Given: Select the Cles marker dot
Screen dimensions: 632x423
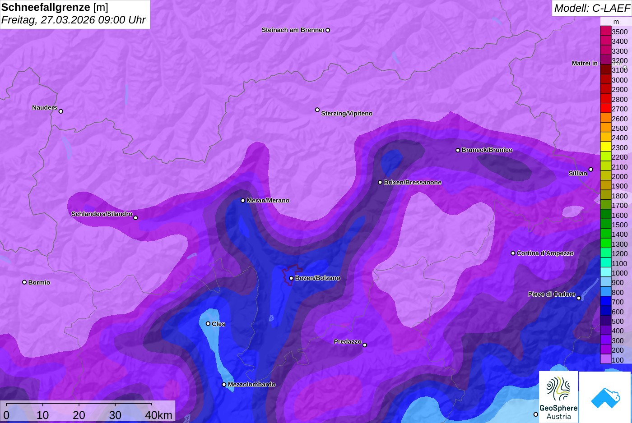Looking at the screenshot, I should pyautogui.click(x=208, y=324).
